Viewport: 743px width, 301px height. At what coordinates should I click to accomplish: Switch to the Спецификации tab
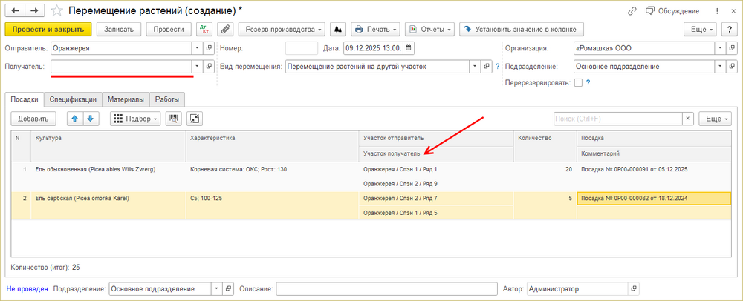point(73,99)
